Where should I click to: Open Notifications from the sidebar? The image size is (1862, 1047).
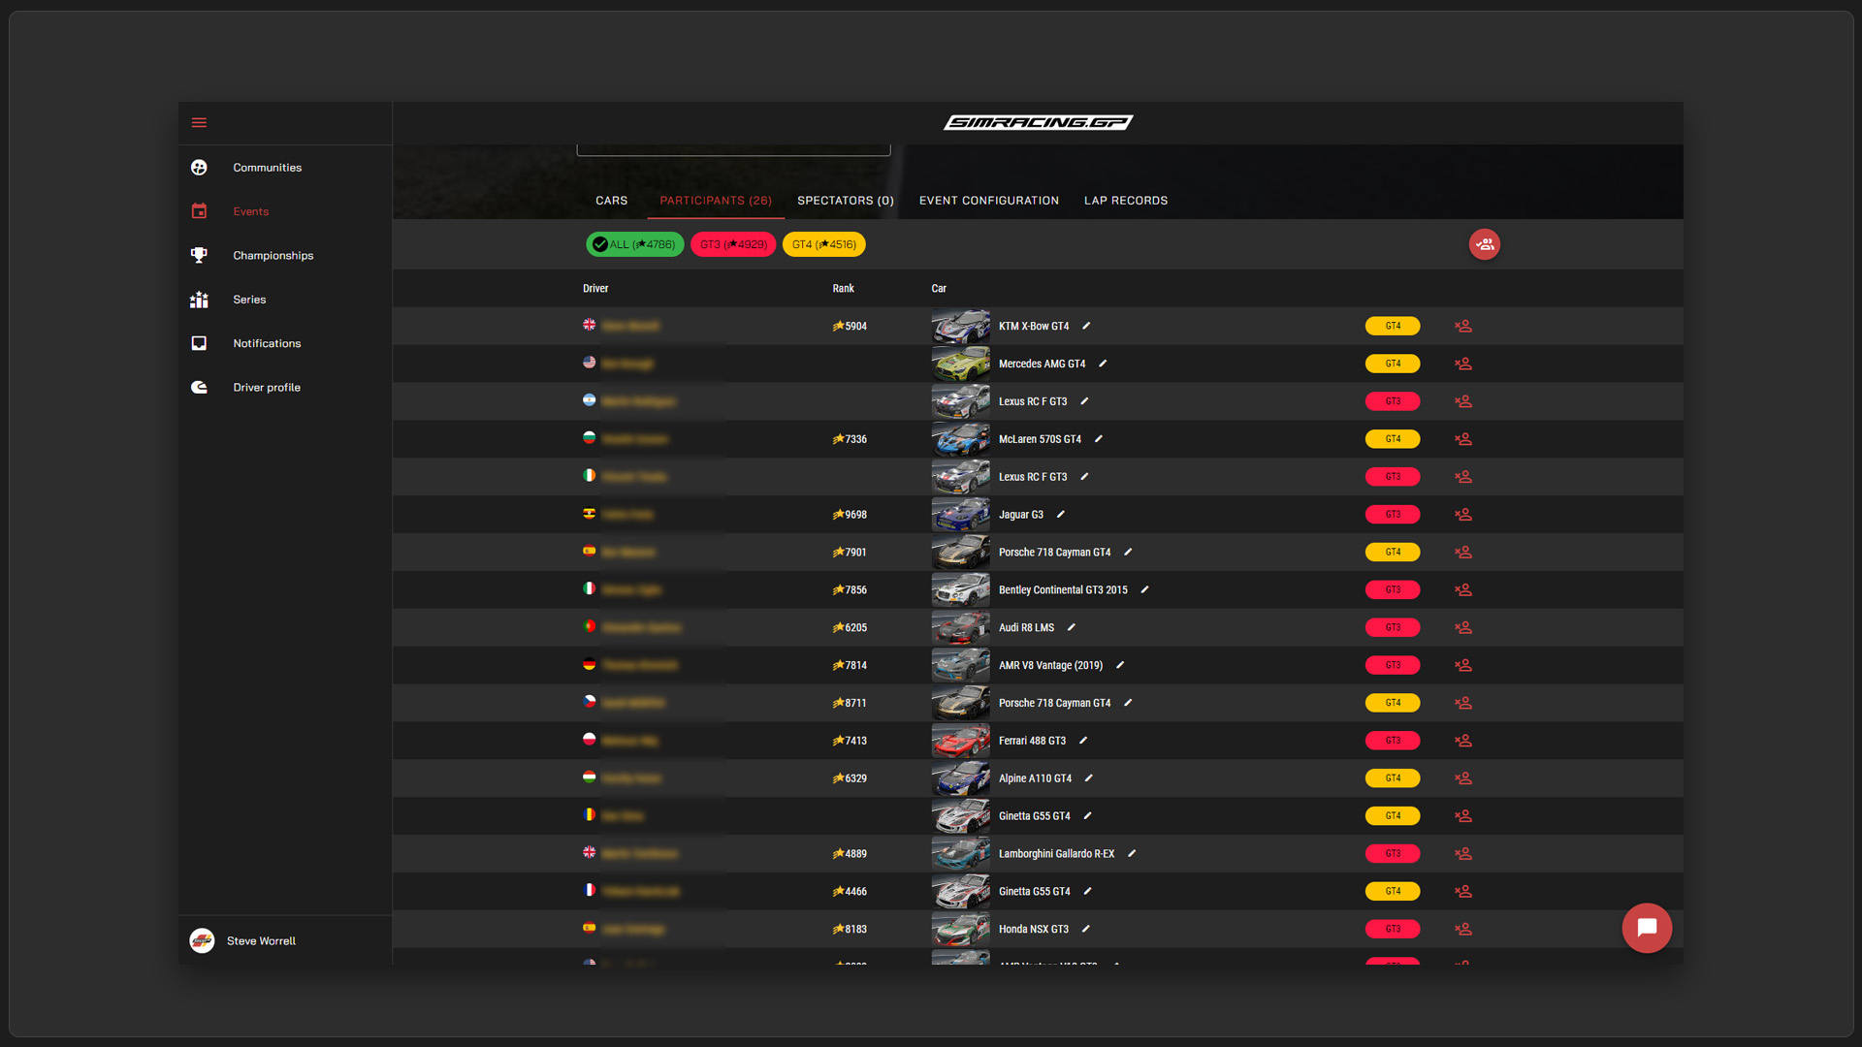tap(267, 343)
